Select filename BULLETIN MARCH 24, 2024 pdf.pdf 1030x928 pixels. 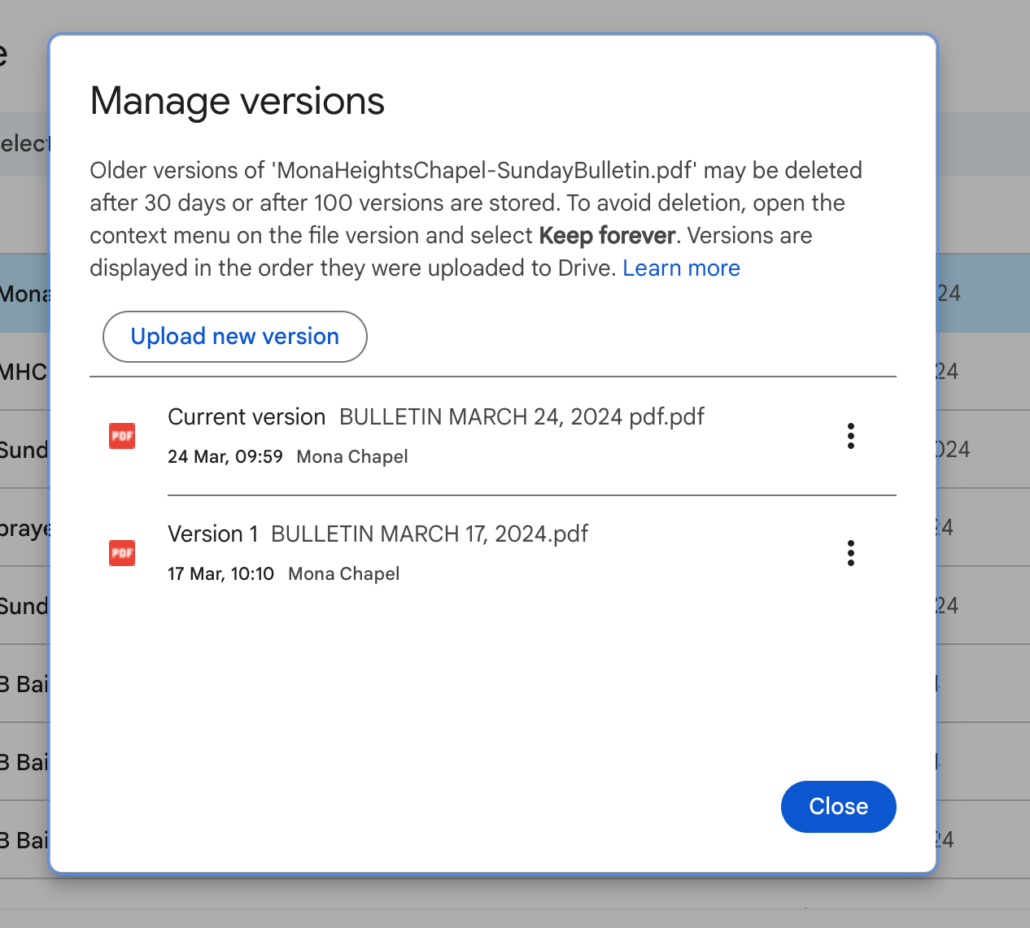pos(521,416)
